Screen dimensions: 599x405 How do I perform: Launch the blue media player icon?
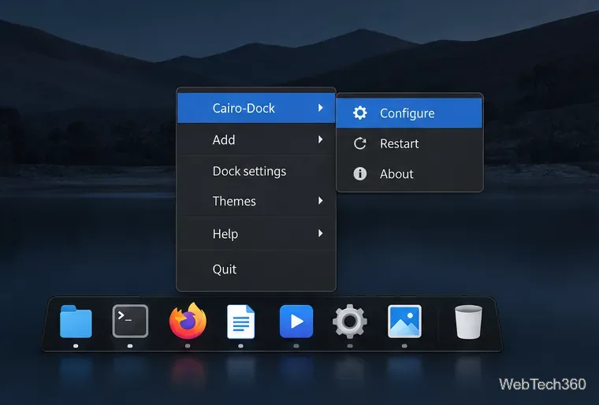(x=296, y=321)
